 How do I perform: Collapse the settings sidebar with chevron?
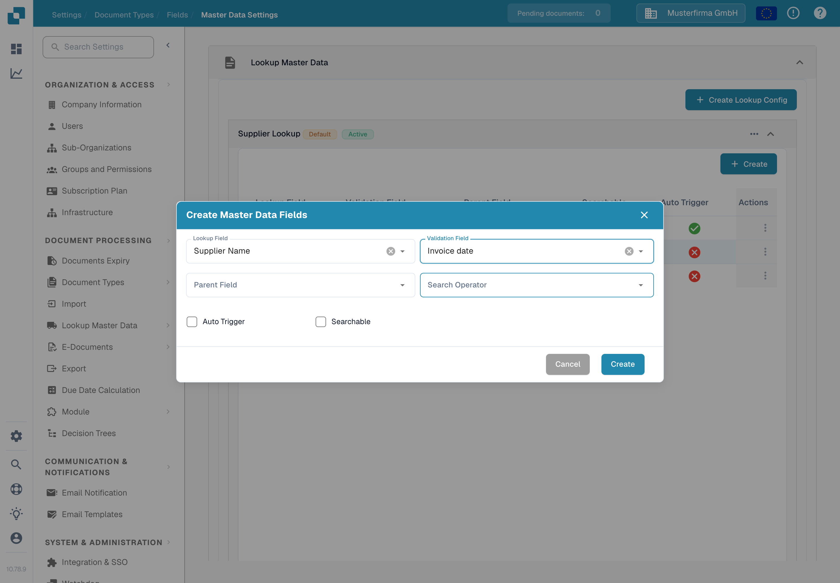(x=168, y=45)
